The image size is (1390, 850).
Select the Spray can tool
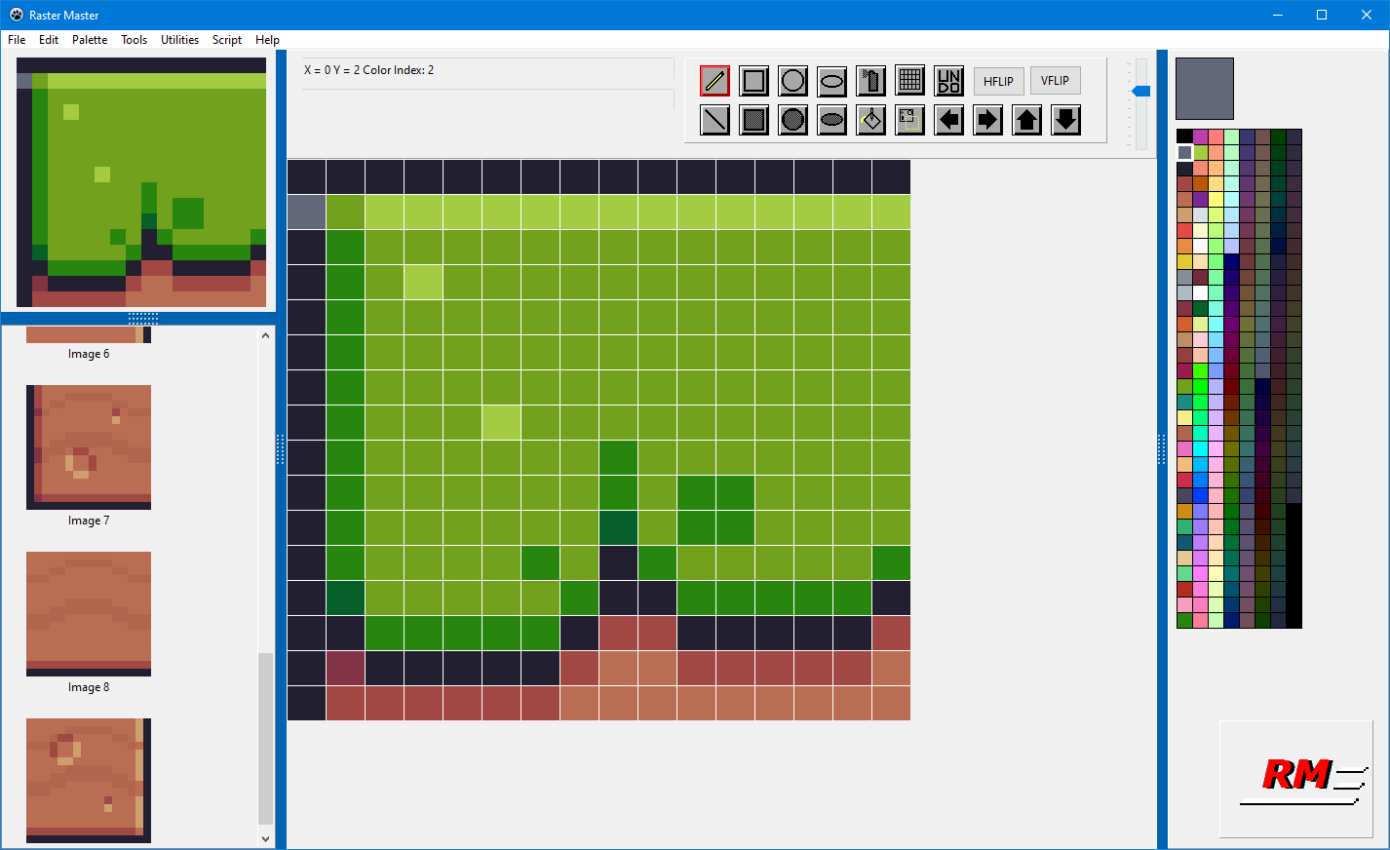pyautogui.click(x=870, y=81)
